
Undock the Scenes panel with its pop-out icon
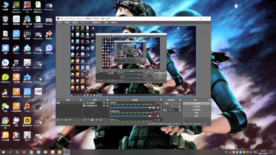click(81, 100)
